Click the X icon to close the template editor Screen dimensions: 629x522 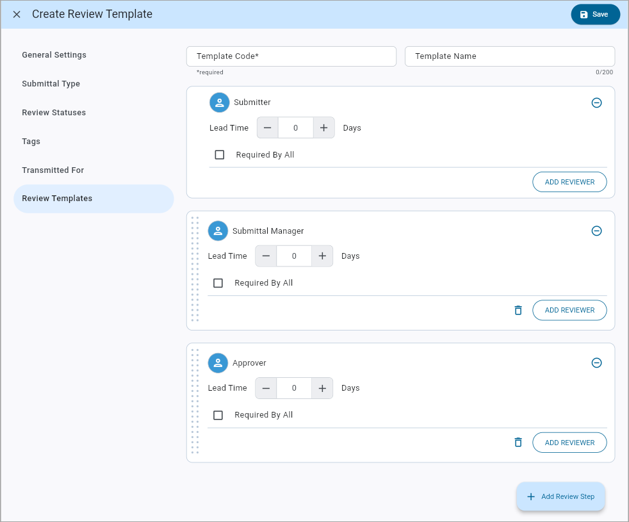tap(16, 13)
